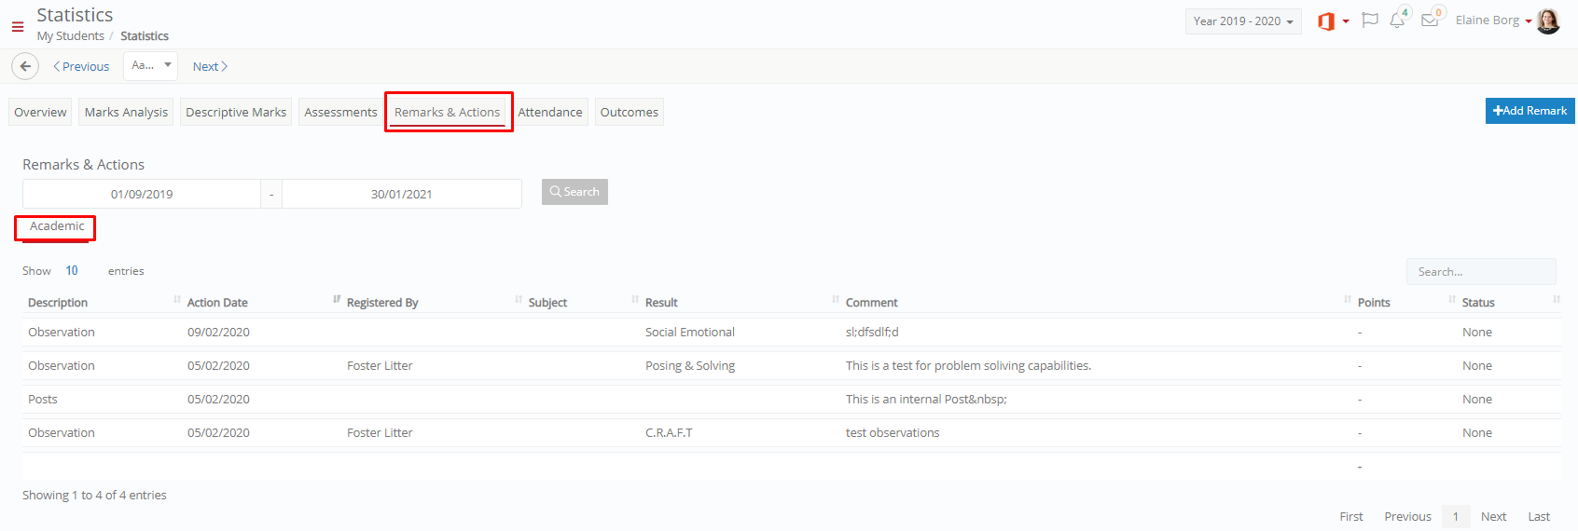
Task: Sort by the Subject column sort icon
Action: (635, 299)
